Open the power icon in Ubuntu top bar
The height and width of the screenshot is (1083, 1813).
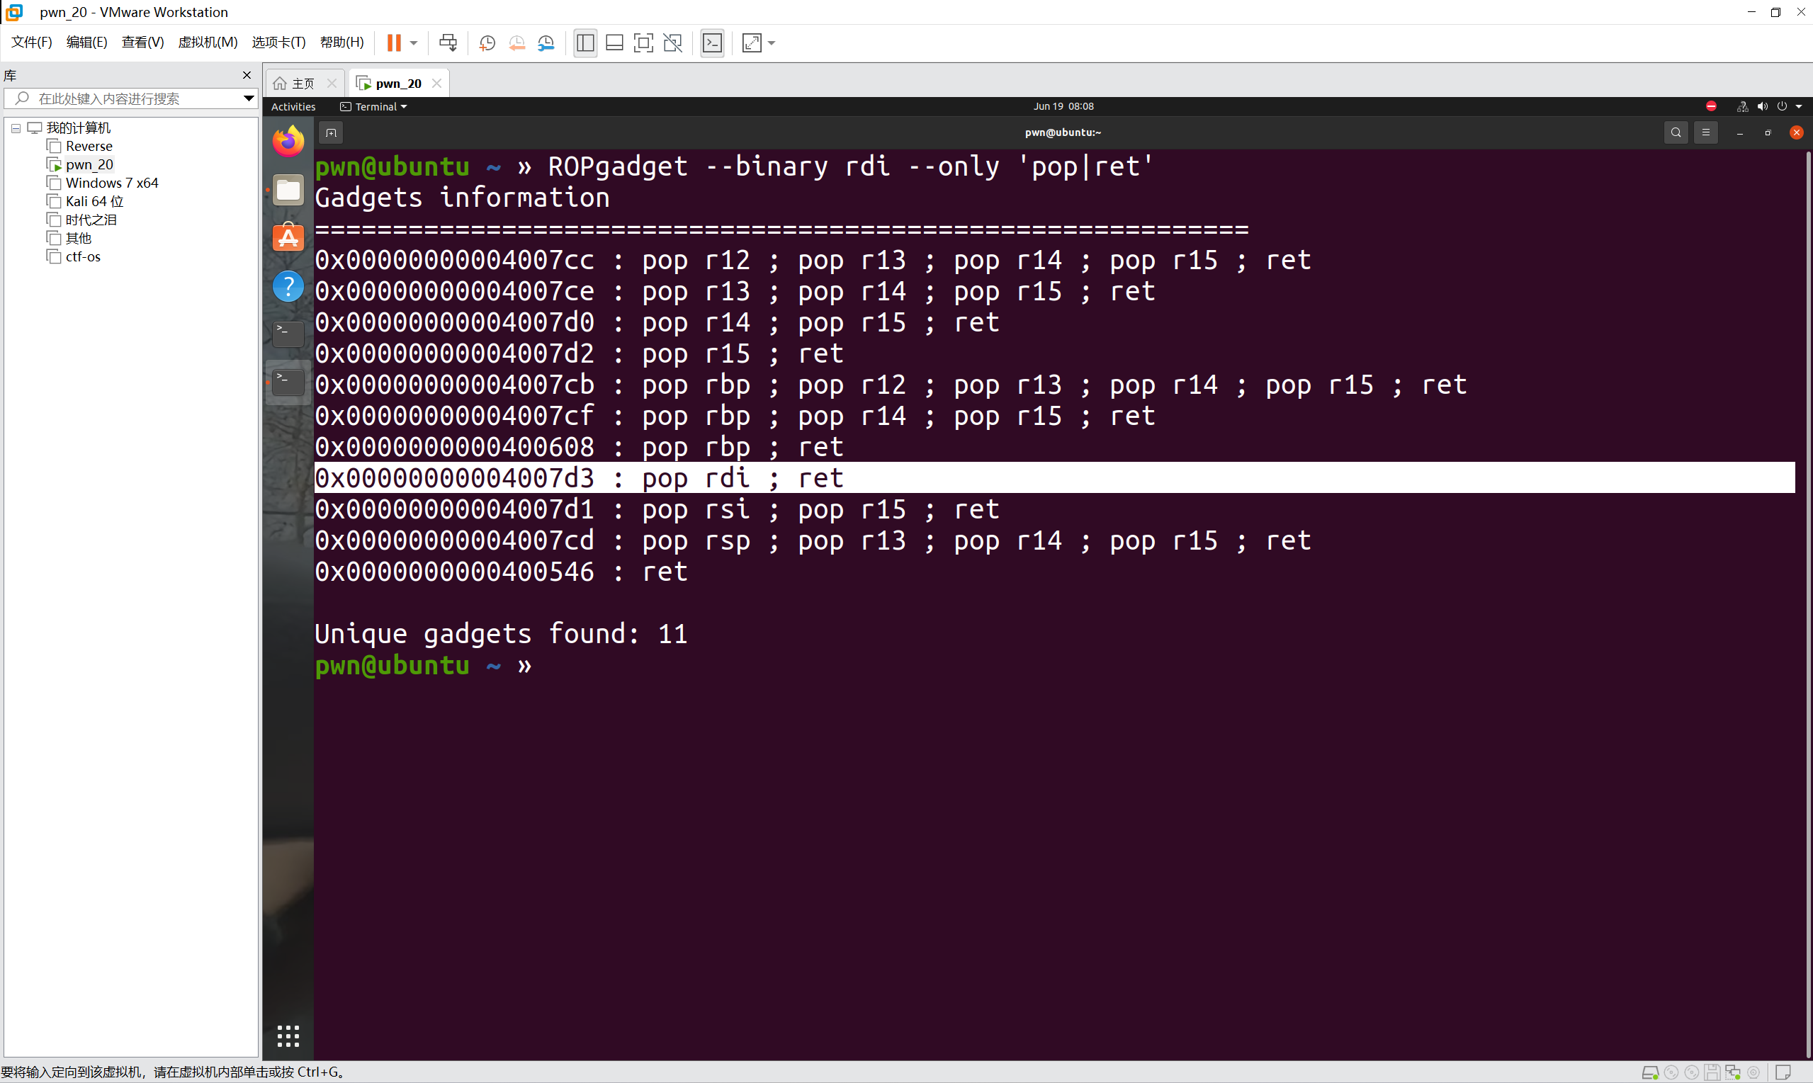click(1782, 106)
